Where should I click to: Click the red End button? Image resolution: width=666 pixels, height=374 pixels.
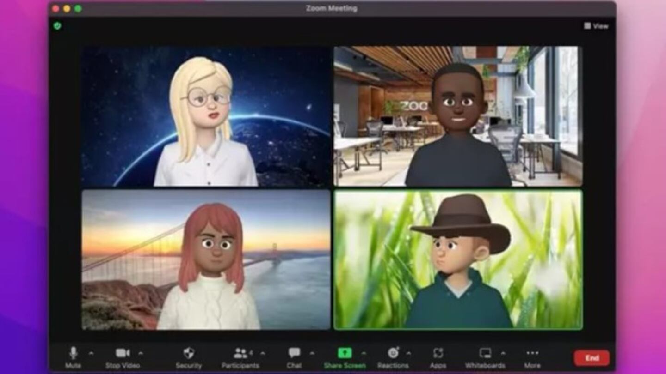tap(592, 358)
